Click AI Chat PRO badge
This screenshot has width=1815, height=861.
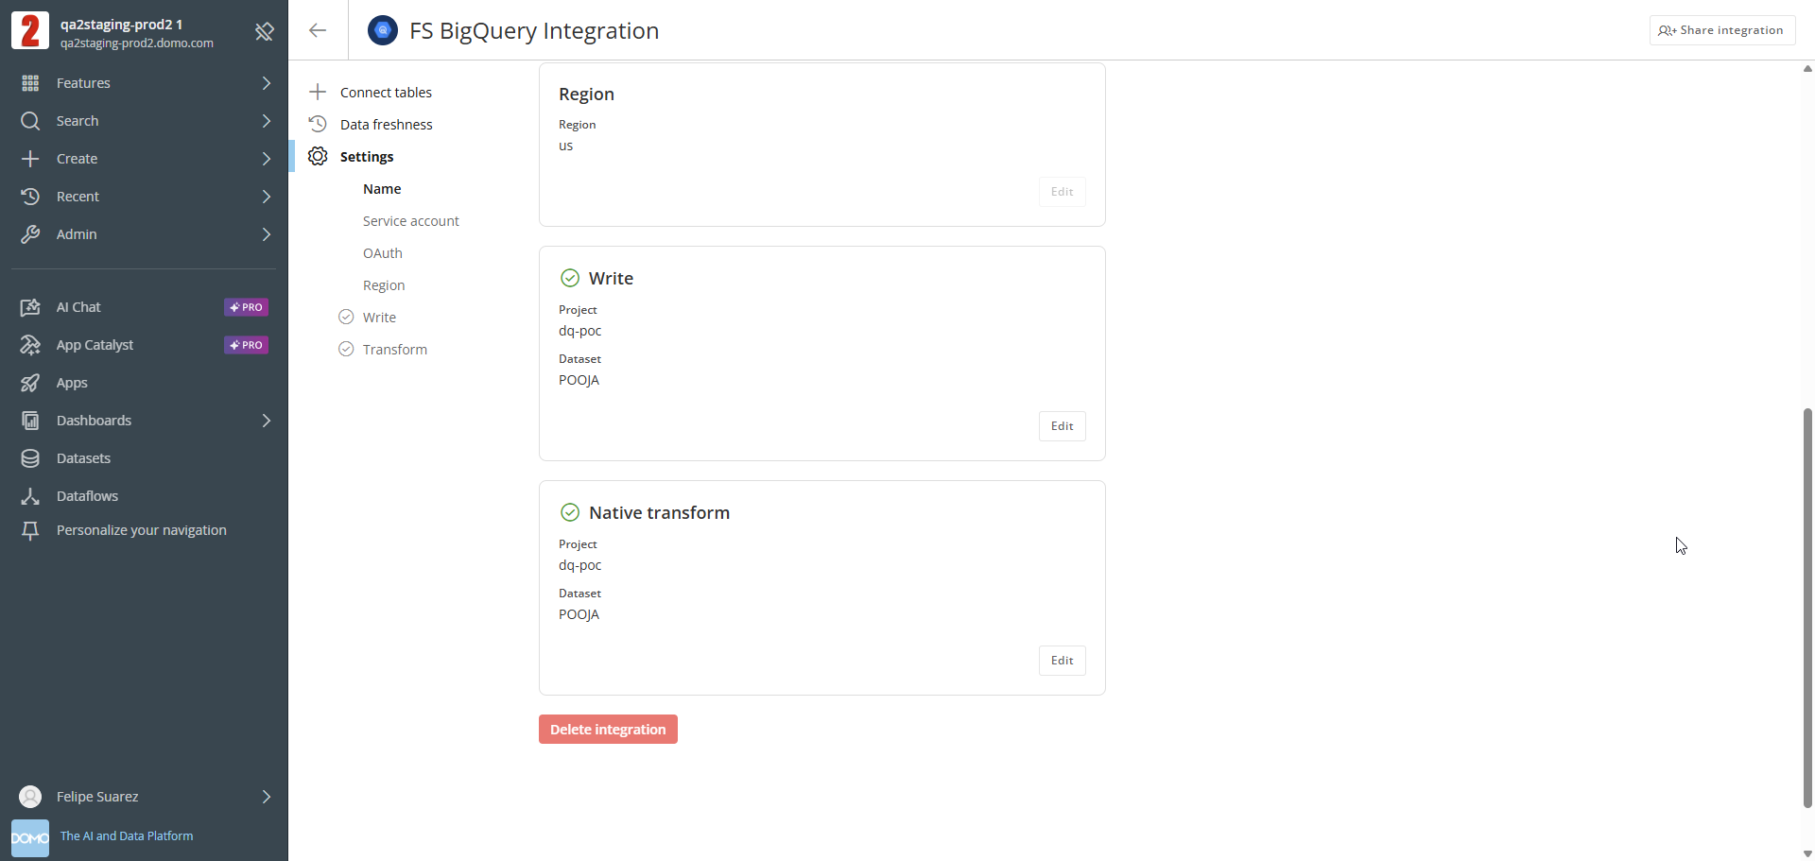pyautogui.click(x=246, y=307)
